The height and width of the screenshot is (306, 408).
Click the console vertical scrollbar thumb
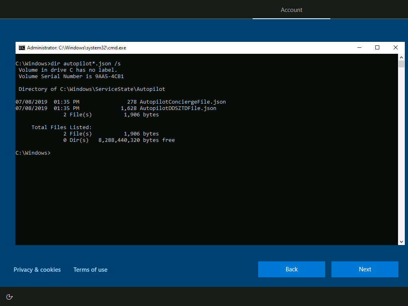[401, 64]
